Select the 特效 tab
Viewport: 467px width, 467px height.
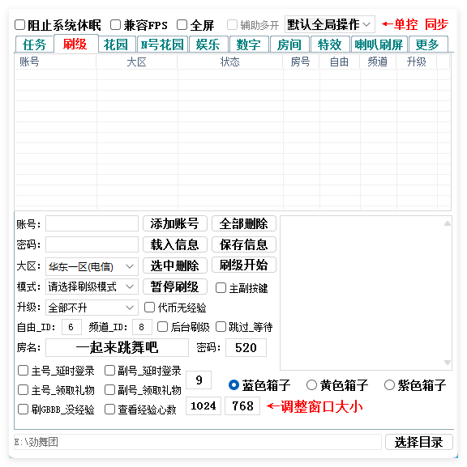click(x=330, y=45)
